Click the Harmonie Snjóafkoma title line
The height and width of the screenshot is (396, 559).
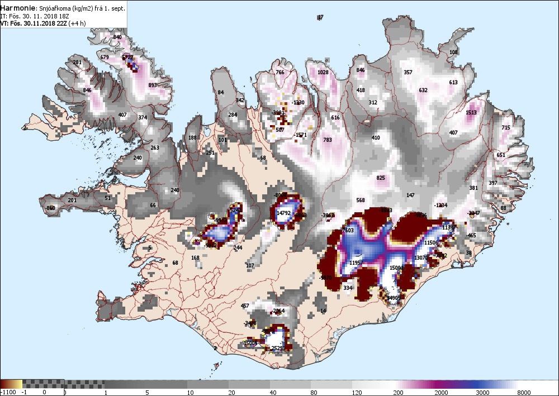[x=63, y=8]
